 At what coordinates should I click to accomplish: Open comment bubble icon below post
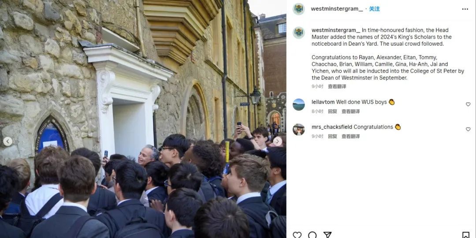pos(312,235)
